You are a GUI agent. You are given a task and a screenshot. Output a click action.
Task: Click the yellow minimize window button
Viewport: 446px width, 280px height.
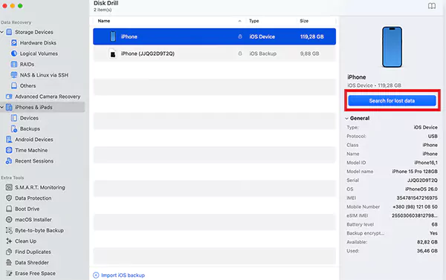[x=13, y=6]
